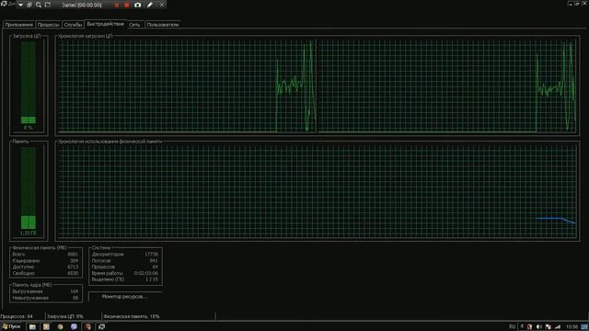Click the recorder window-select icon beside the dropdown arrow
Viewport: 589px width, 331px height.
tap(29, 5)
